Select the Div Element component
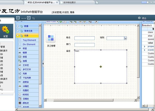The height and width of the screenshot is (111, 155). pyautogui.click(x=28, y=44)
